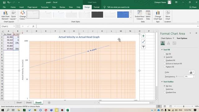Collapse the ribbon with the arrow
This screenshot has height=112, width=199.
pos(198,22)
